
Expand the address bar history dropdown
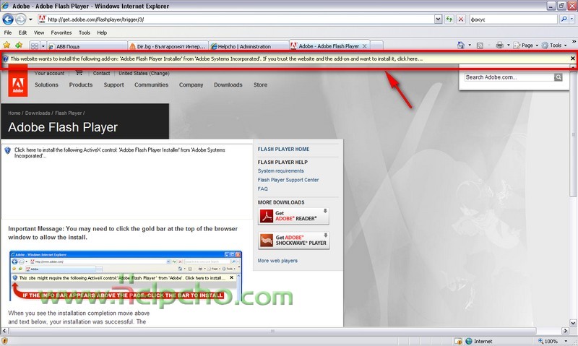438,20
